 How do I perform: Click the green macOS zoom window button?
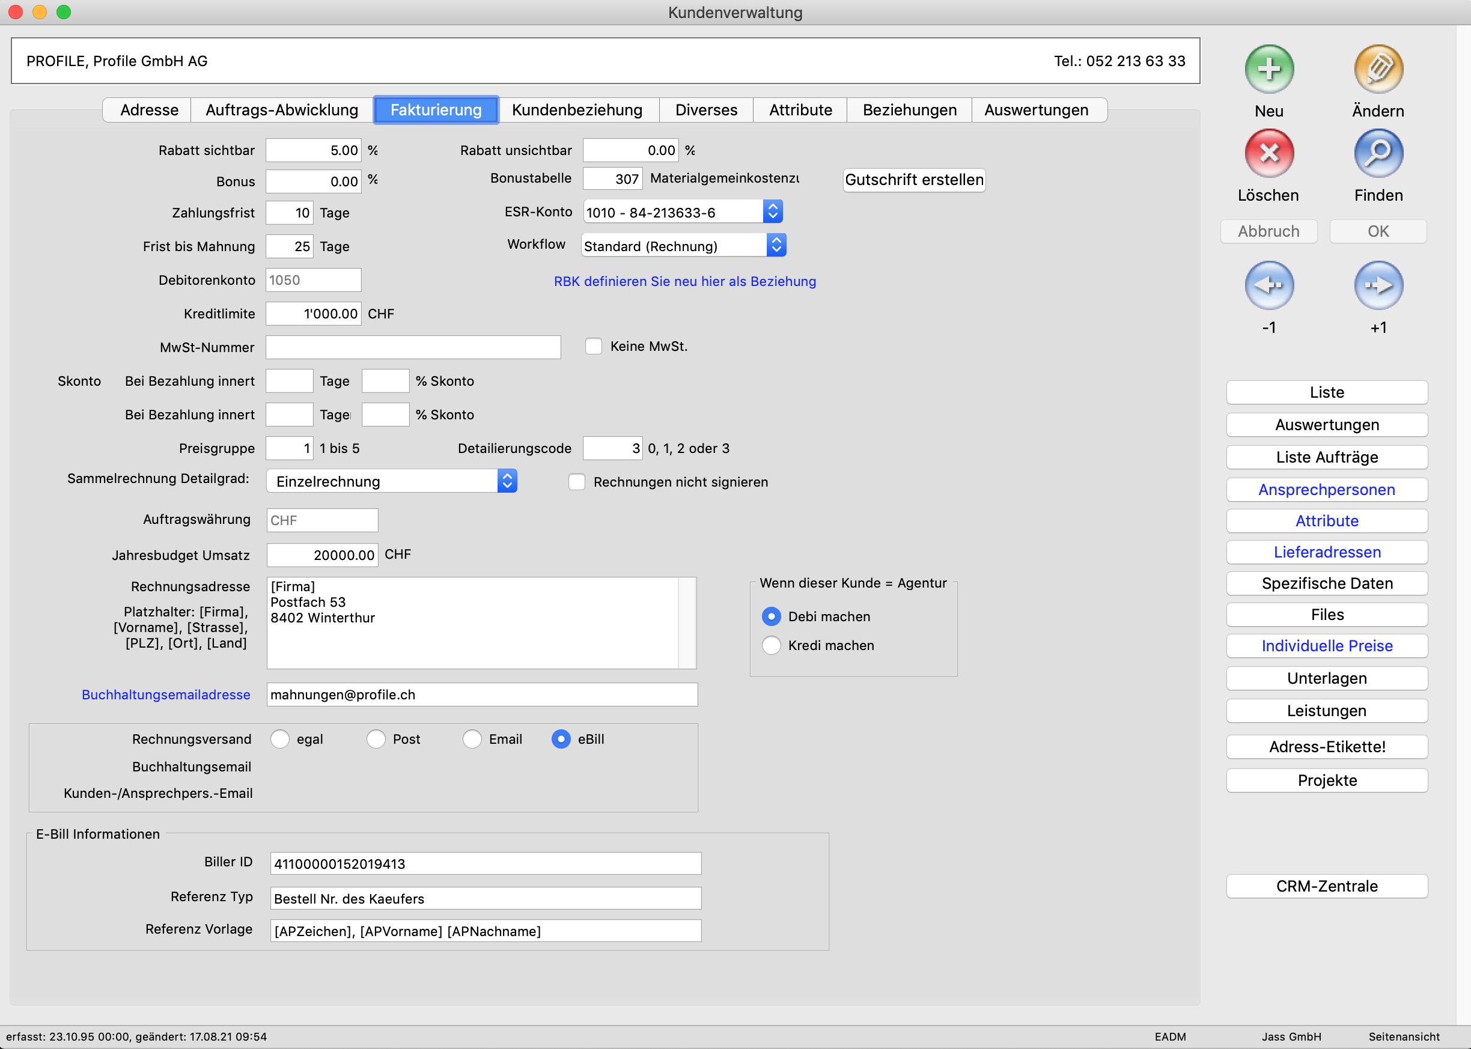[x=63, y=11]
